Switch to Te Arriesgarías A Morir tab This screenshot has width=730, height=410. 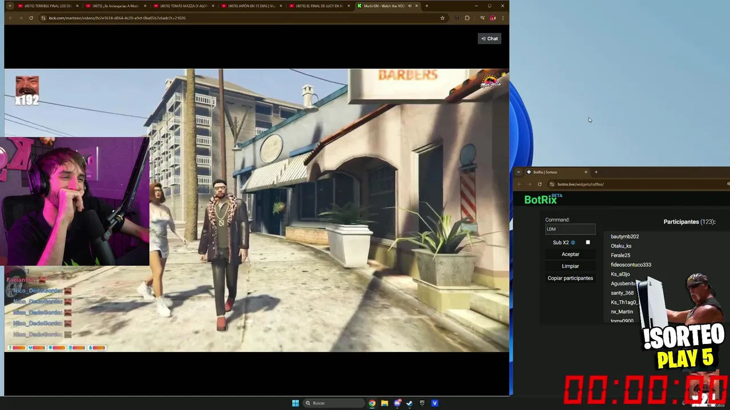[x=116, y=6]
